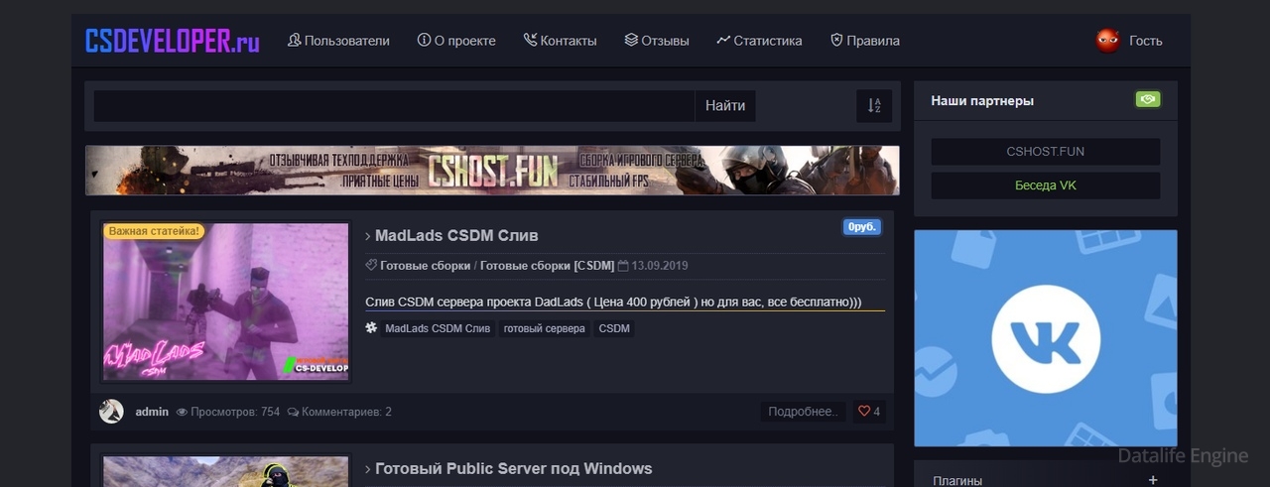1270x487 pixels.
Task: Go to Контакты page
Action: pyautogui.click(x=561, y=41)
